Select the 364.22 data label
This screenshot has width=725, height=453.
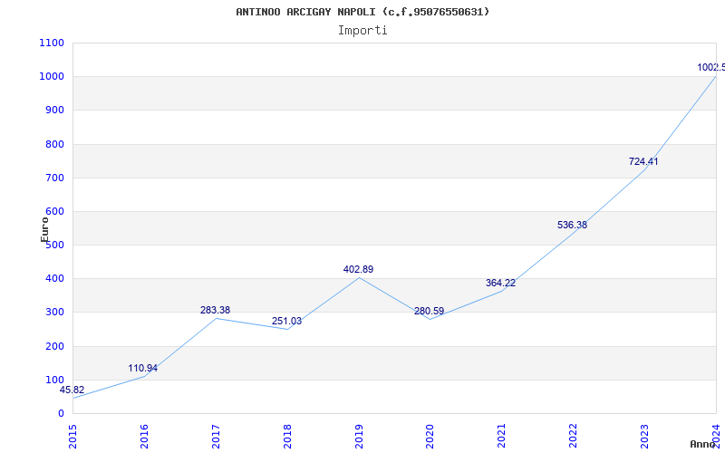coord(500,283)
